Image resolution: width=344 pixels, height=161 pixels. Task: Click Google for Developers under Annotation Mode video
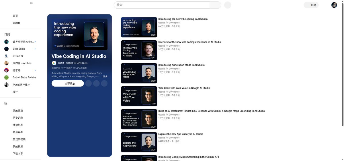[169, 69]
